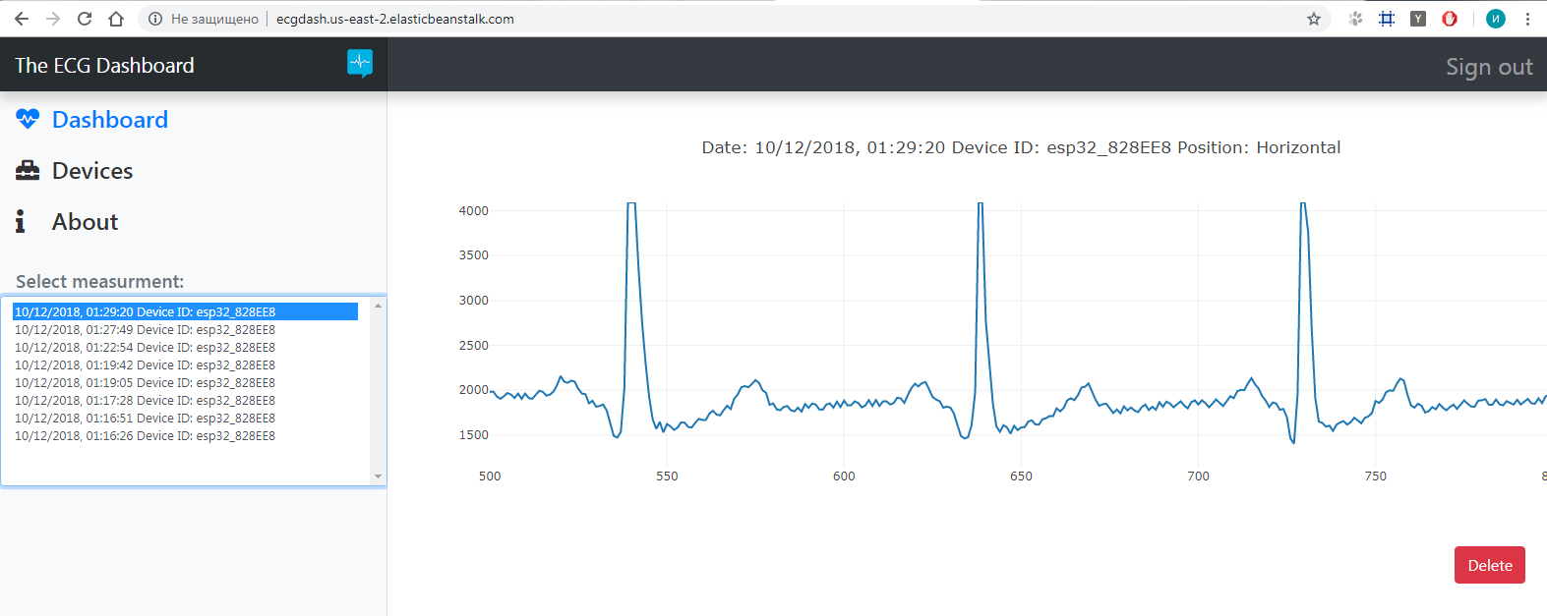Viewport: 1547px width, 616px height.
Task: Go to browser home page
Action: (x=116, y=19)
